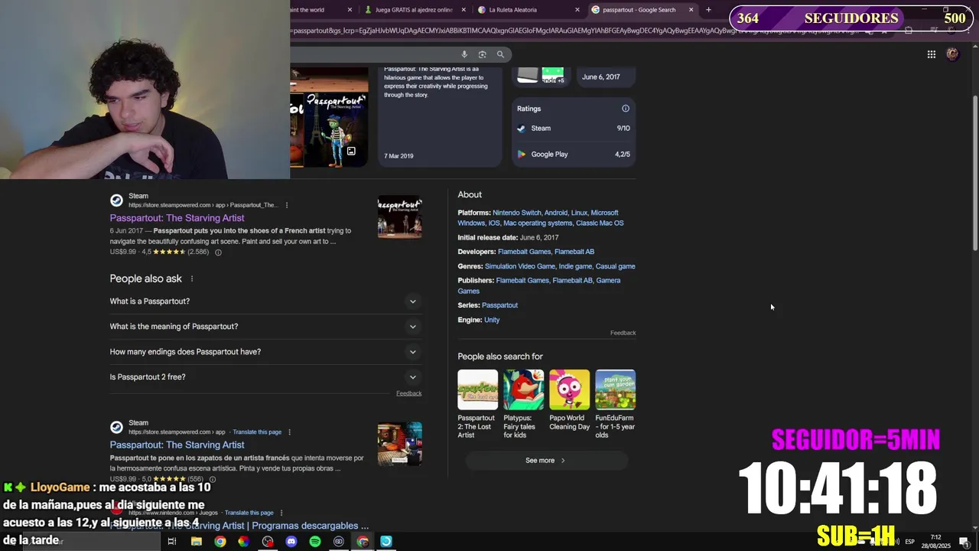Open the Google account avatar
This screenshot has width=979, height=551.
952,54
